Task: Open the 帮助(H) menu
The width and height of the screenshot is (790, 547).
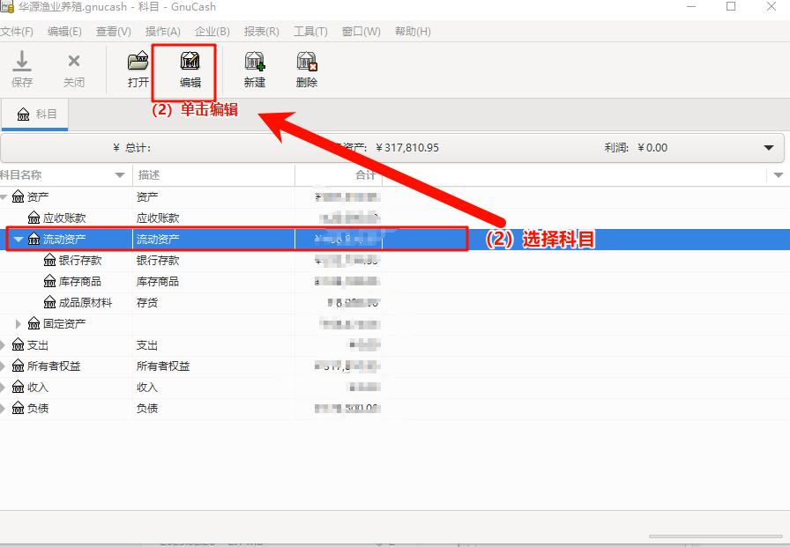Action: click(x=413, y=32)
